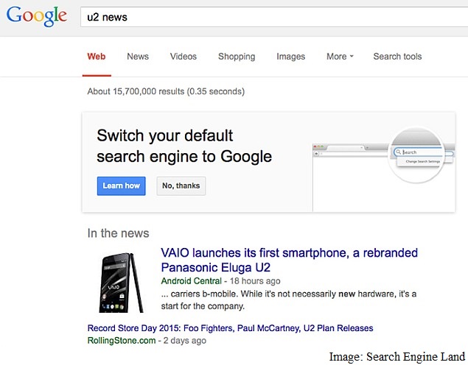
Task: Dismiss promo with No, thanks button
Action: 181,186
